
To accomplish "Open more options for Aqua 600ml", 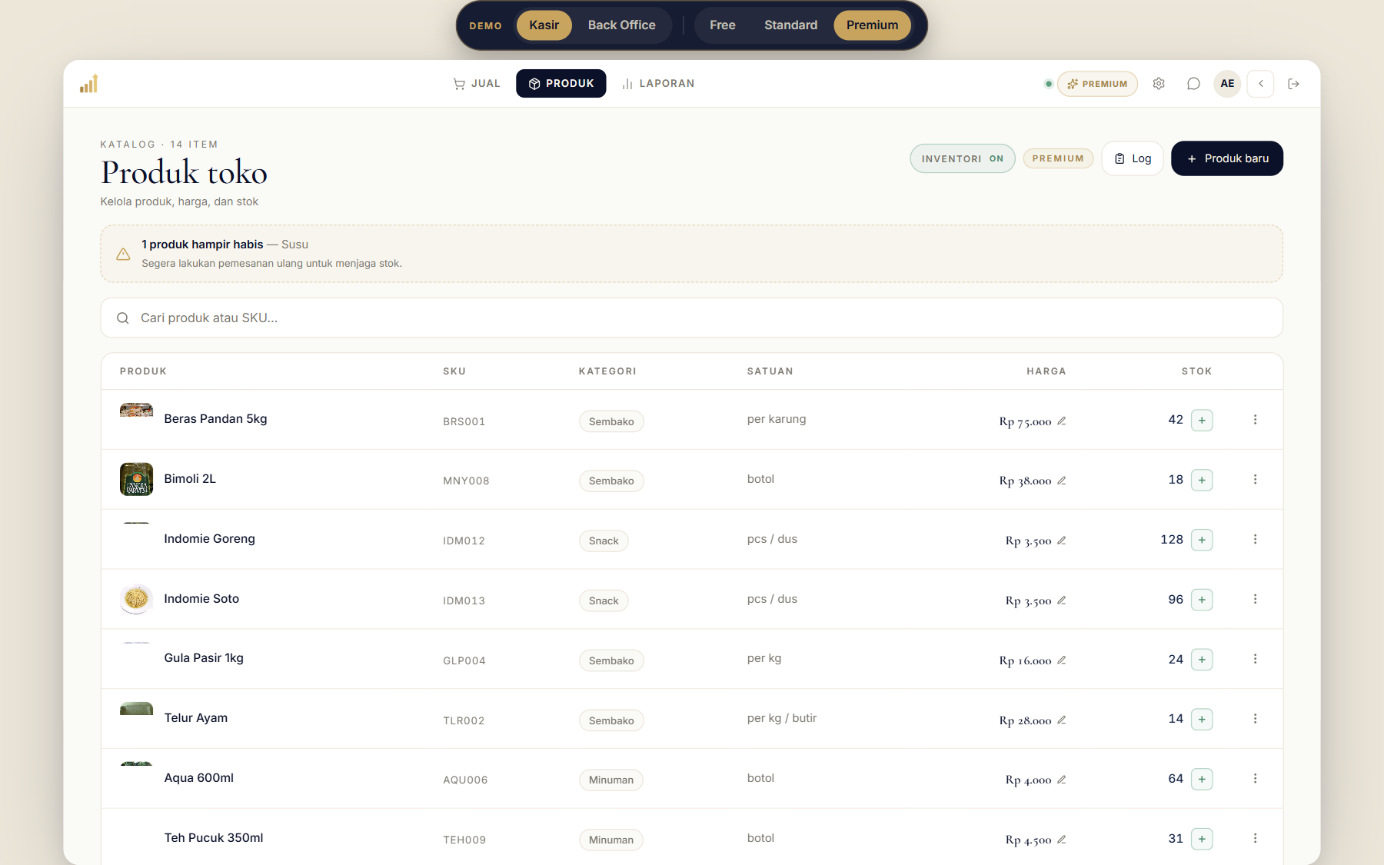I will 1255,779.
